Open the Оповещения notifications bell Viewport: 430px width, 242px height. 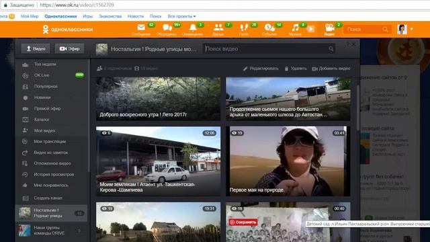(x=193, y=30)
